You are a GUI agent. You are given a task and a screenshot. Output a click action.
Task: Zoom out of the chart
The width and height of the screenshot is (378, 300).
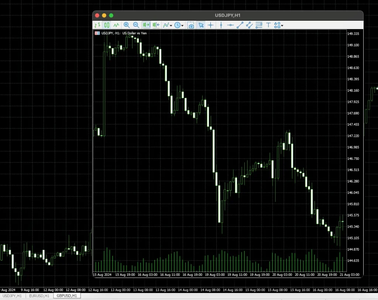136,25
